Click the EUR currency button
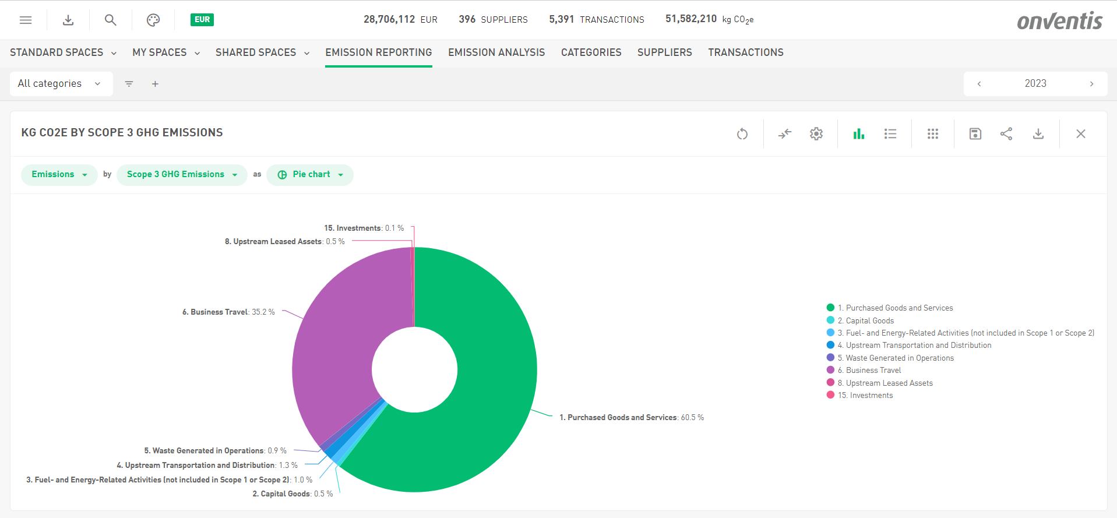 tap(202, 20)
